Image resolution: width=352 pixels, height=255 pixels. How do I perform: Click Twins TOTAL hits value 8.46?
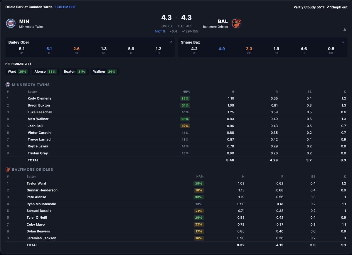click(x=230, y=160)
